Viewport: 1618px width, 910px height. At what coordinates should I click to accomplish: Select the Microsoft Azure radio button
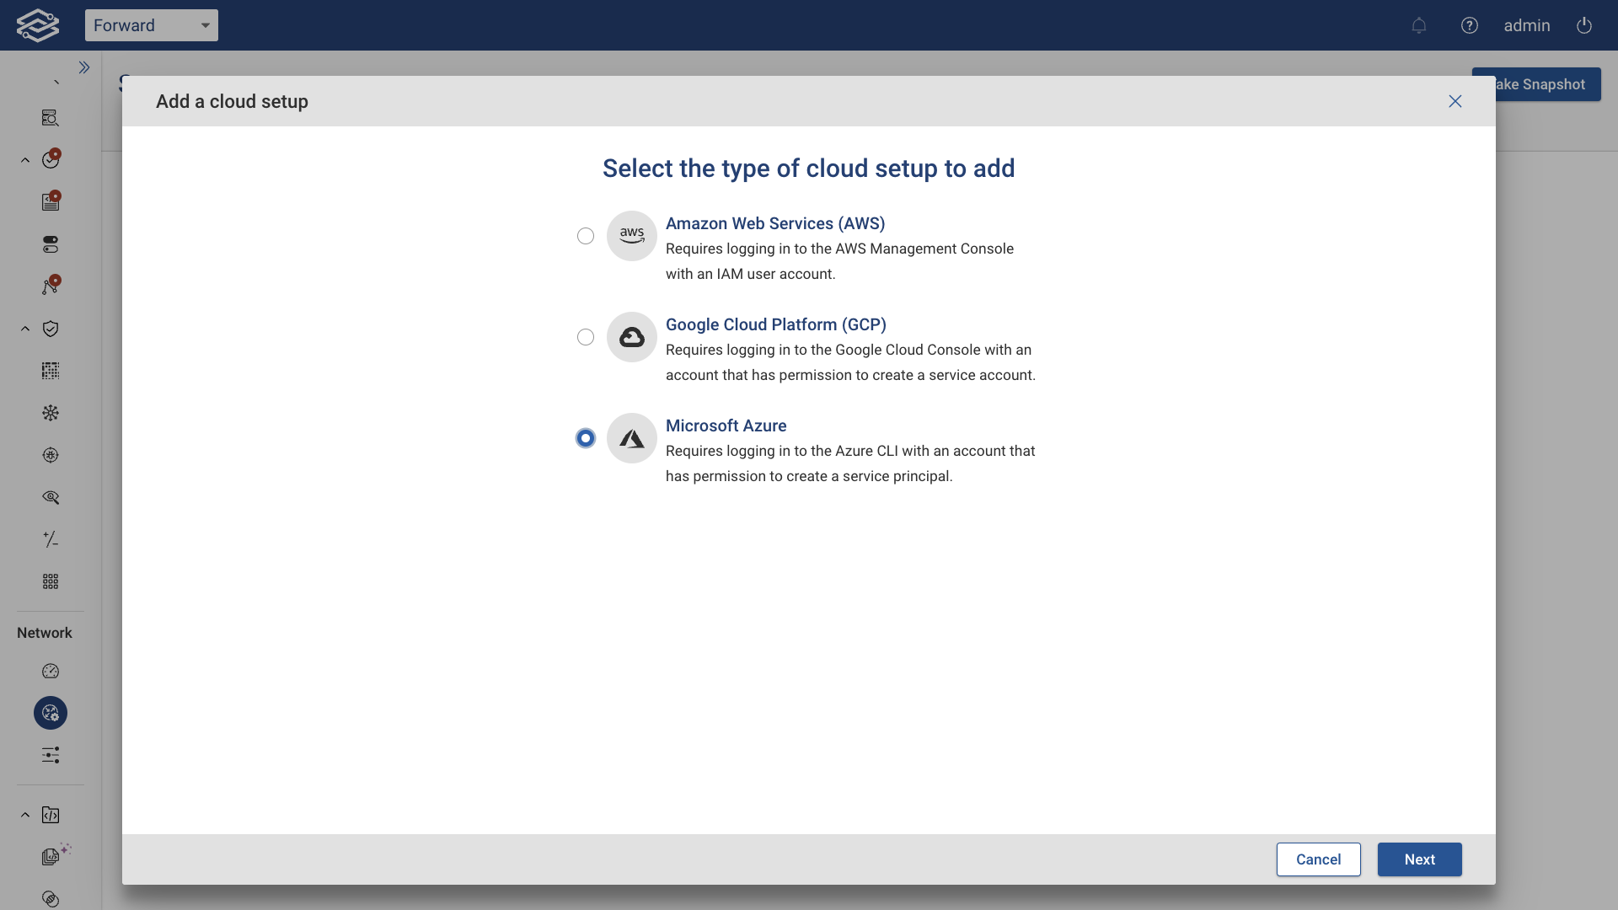pos(585,437)
